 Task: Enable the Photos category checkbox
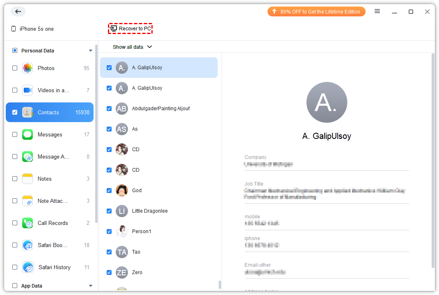coord(15,68)
